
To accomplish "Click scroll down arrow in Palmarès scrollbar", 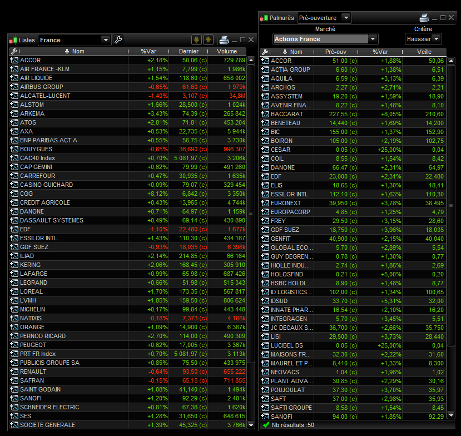I will tap(451, 415).
